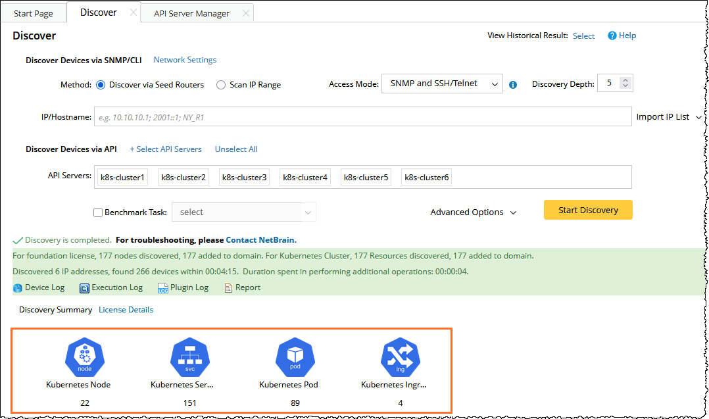
Task: Open the Access Mode dropdown
Action: coord(442,84)
